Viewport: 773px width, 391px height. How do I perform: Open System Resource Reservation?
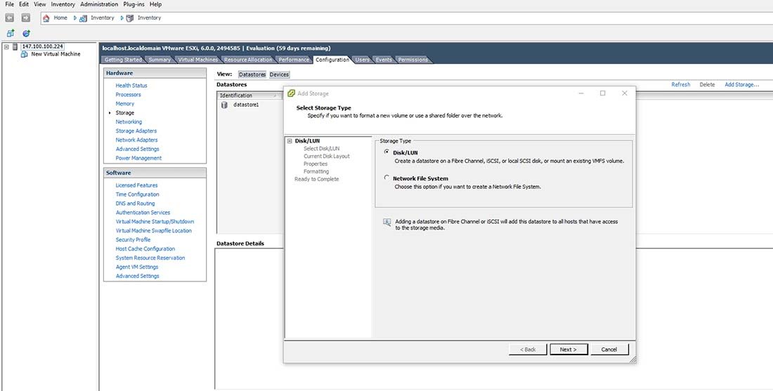(150, 258)
